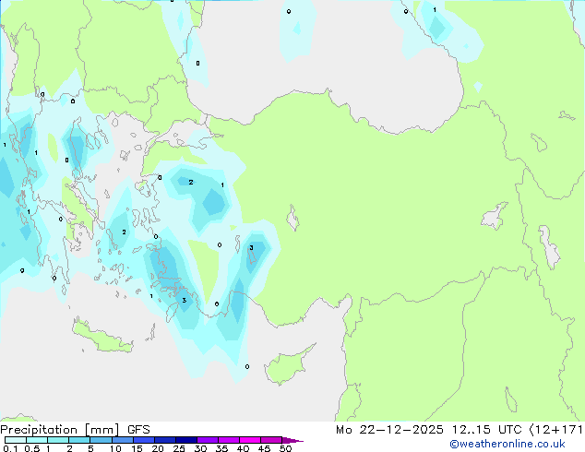
Task: Click the 0.5–1 mm legend color box
Action: click(x=37, y=440)
